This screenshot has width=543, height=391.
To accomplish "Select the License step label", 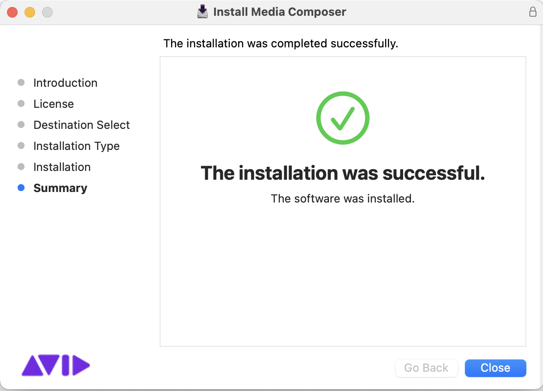I will [54, 104].
